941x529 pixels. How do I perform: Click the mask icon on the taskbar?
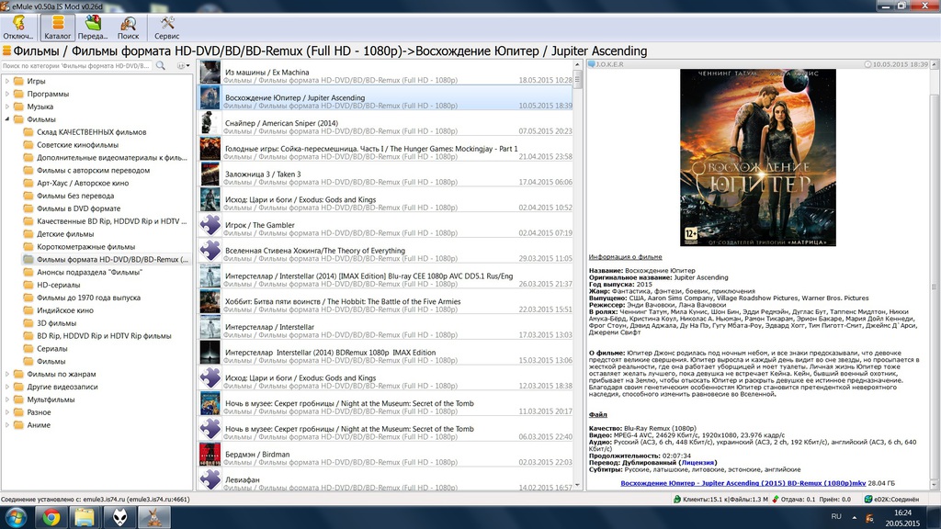click(119, 517)
